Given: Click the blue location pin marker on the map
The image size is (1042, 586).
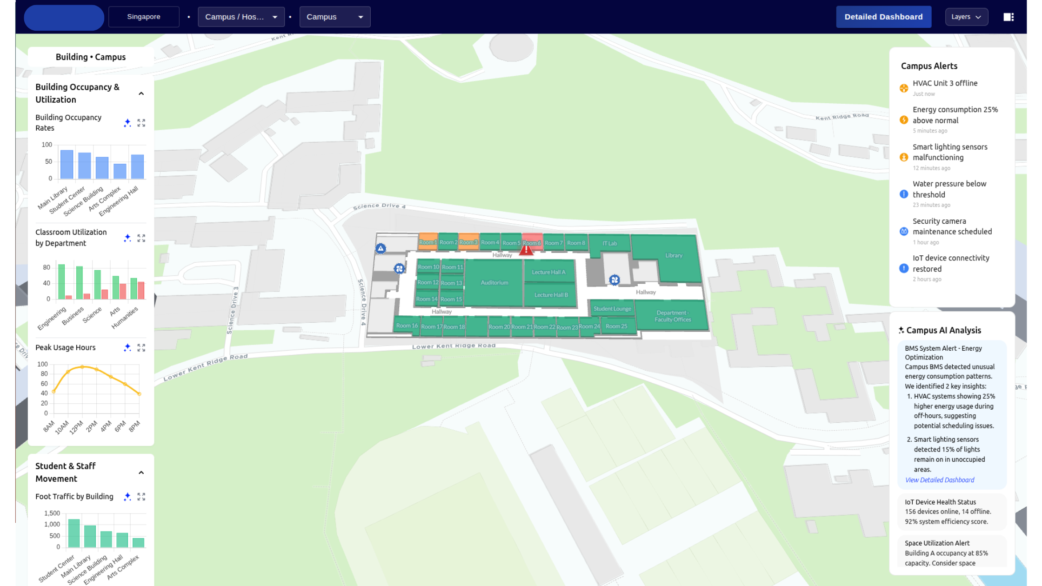Looking at the screenshot, I should click(x=381, y=249).
